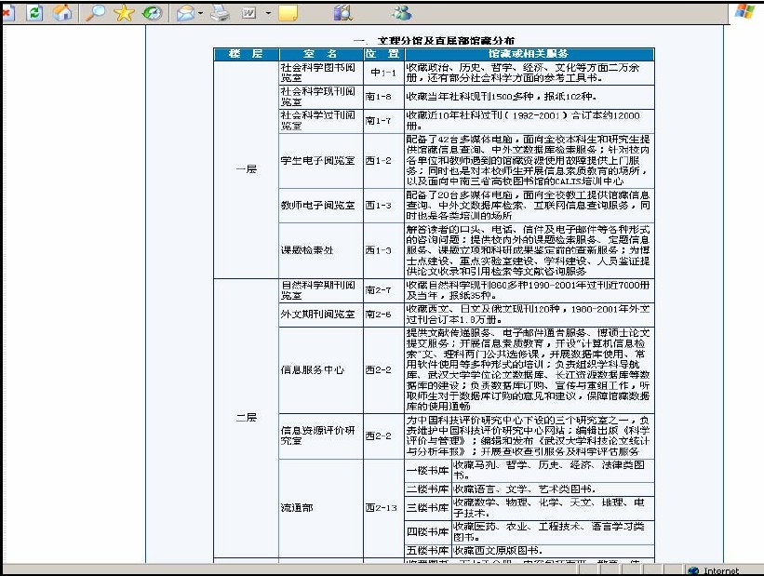764x576 pixels.
Task: Open the Search magnifier panel
Action: click(95, 13)
